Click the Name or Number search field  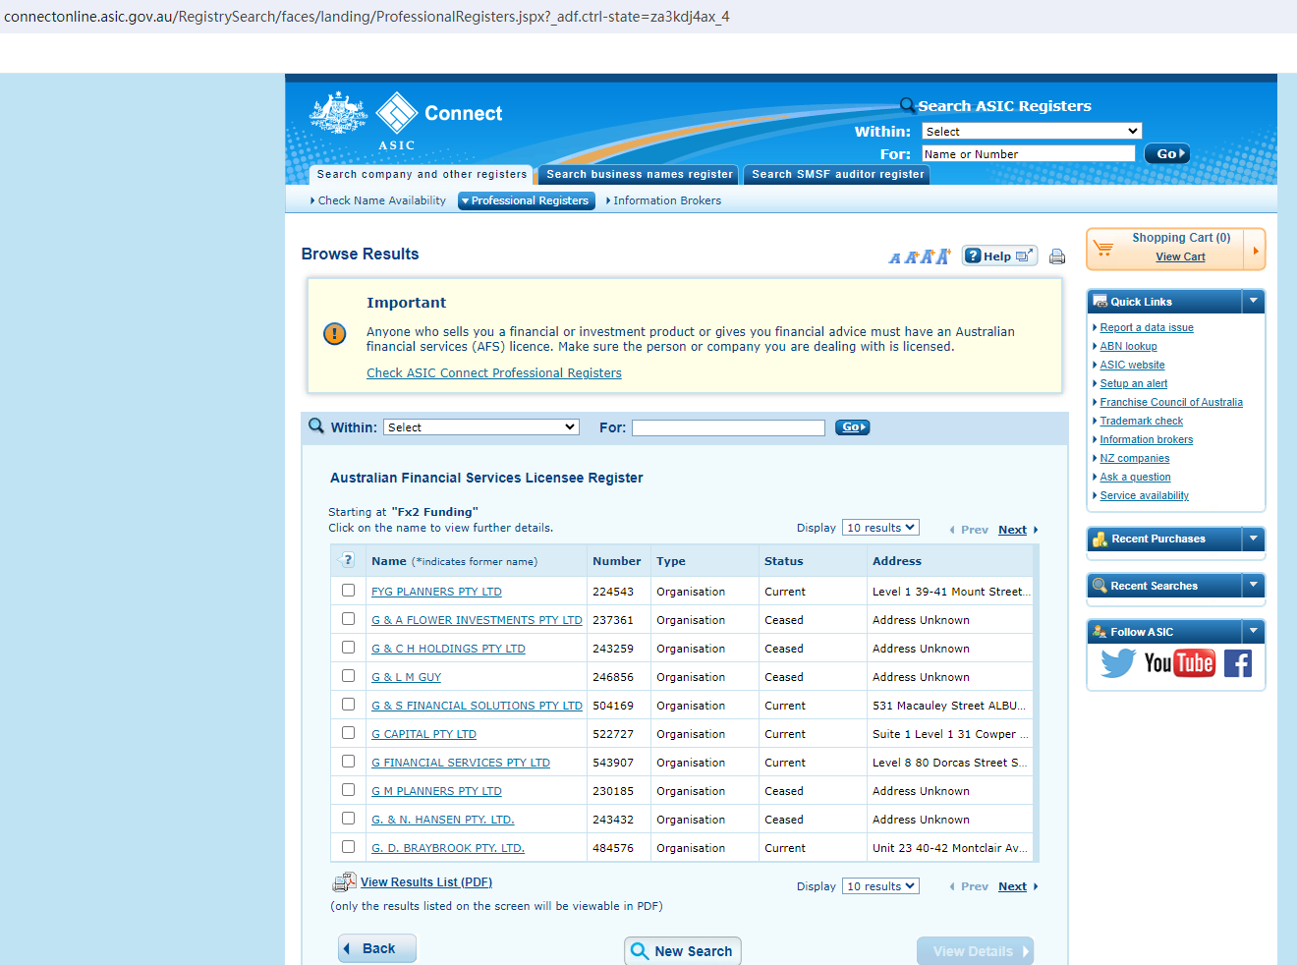click(x=1028, y=154)
